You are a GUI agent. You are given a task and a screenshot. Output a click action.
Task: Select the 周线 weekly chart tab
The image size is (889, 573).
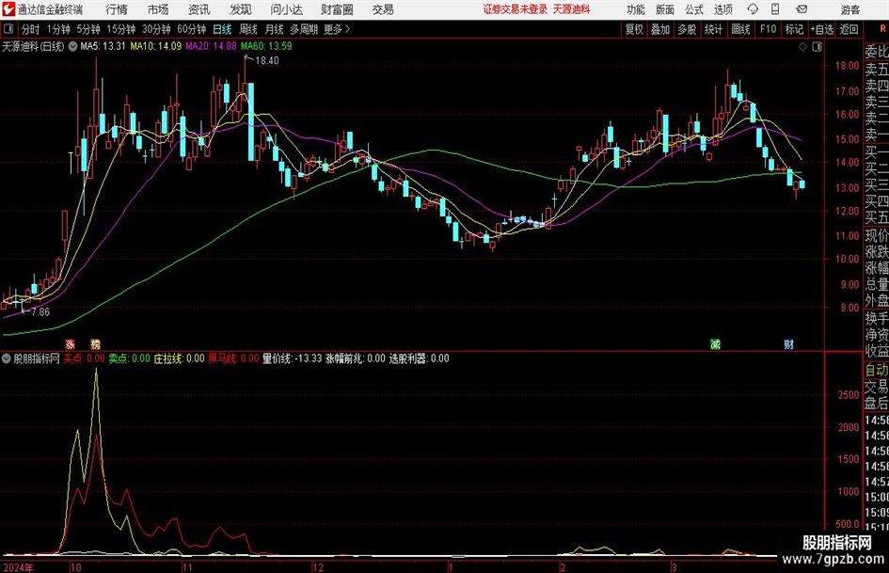pos(247,29)
